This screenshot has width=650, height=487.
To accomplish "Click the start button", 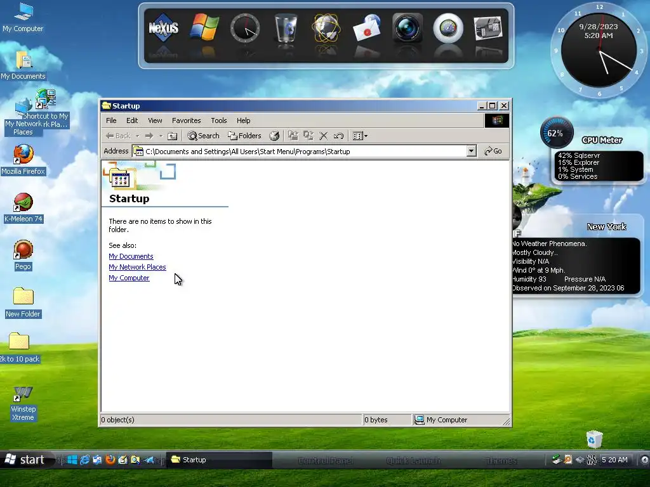I will pyautogui.click(x=25, y=460).
